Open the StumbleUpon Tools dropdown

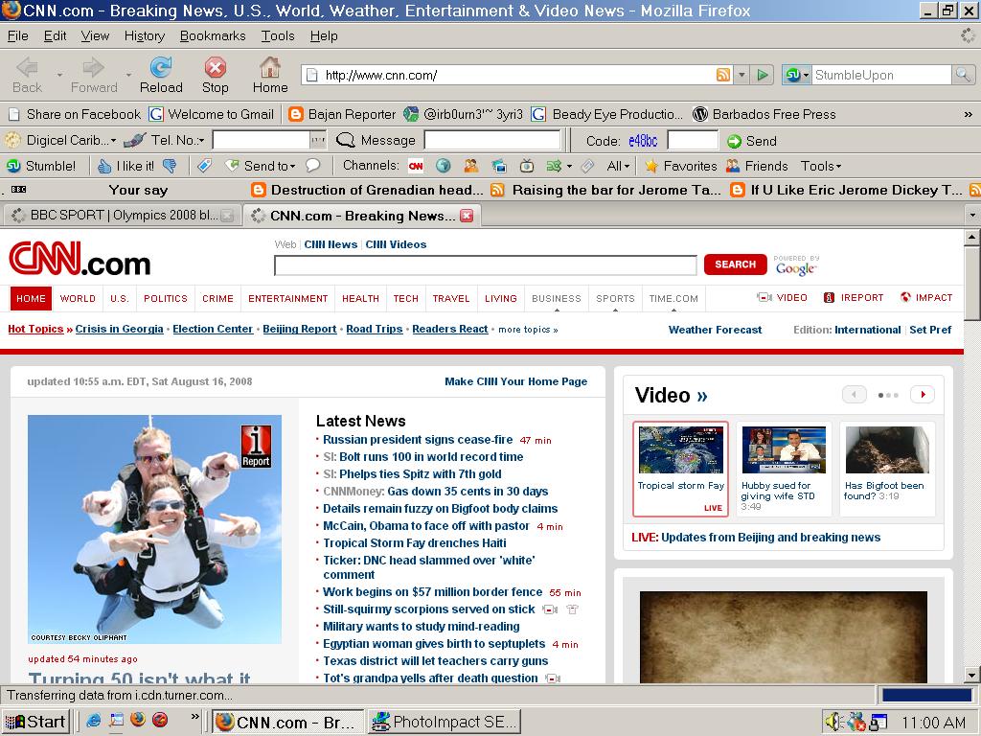coord(821,166)
